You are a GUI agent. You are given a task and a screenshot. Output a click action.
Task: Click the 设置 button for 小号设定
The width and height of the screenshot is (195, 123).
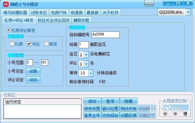33,71
